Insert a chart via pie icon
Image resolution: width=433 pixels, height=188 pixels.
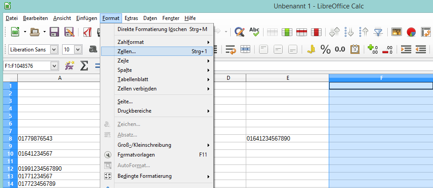(x=411, y=32)
